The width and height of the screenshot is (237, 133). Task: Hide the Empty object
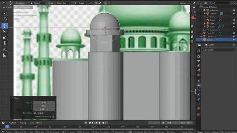tap(234, 20)
